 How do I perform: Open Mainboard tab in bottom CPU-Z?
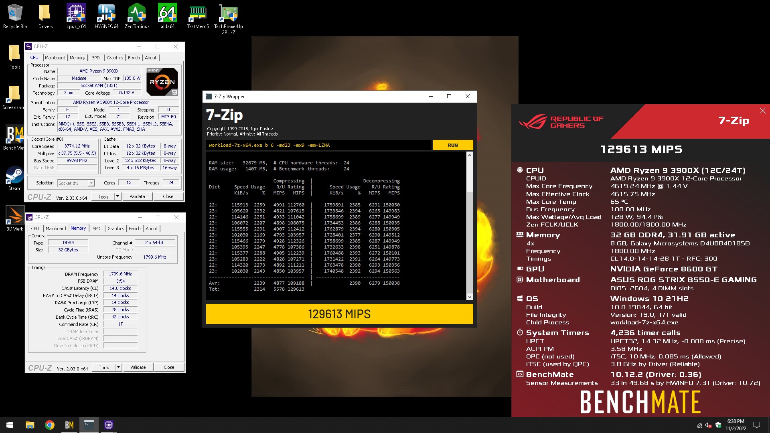click(x=56, y=229)
